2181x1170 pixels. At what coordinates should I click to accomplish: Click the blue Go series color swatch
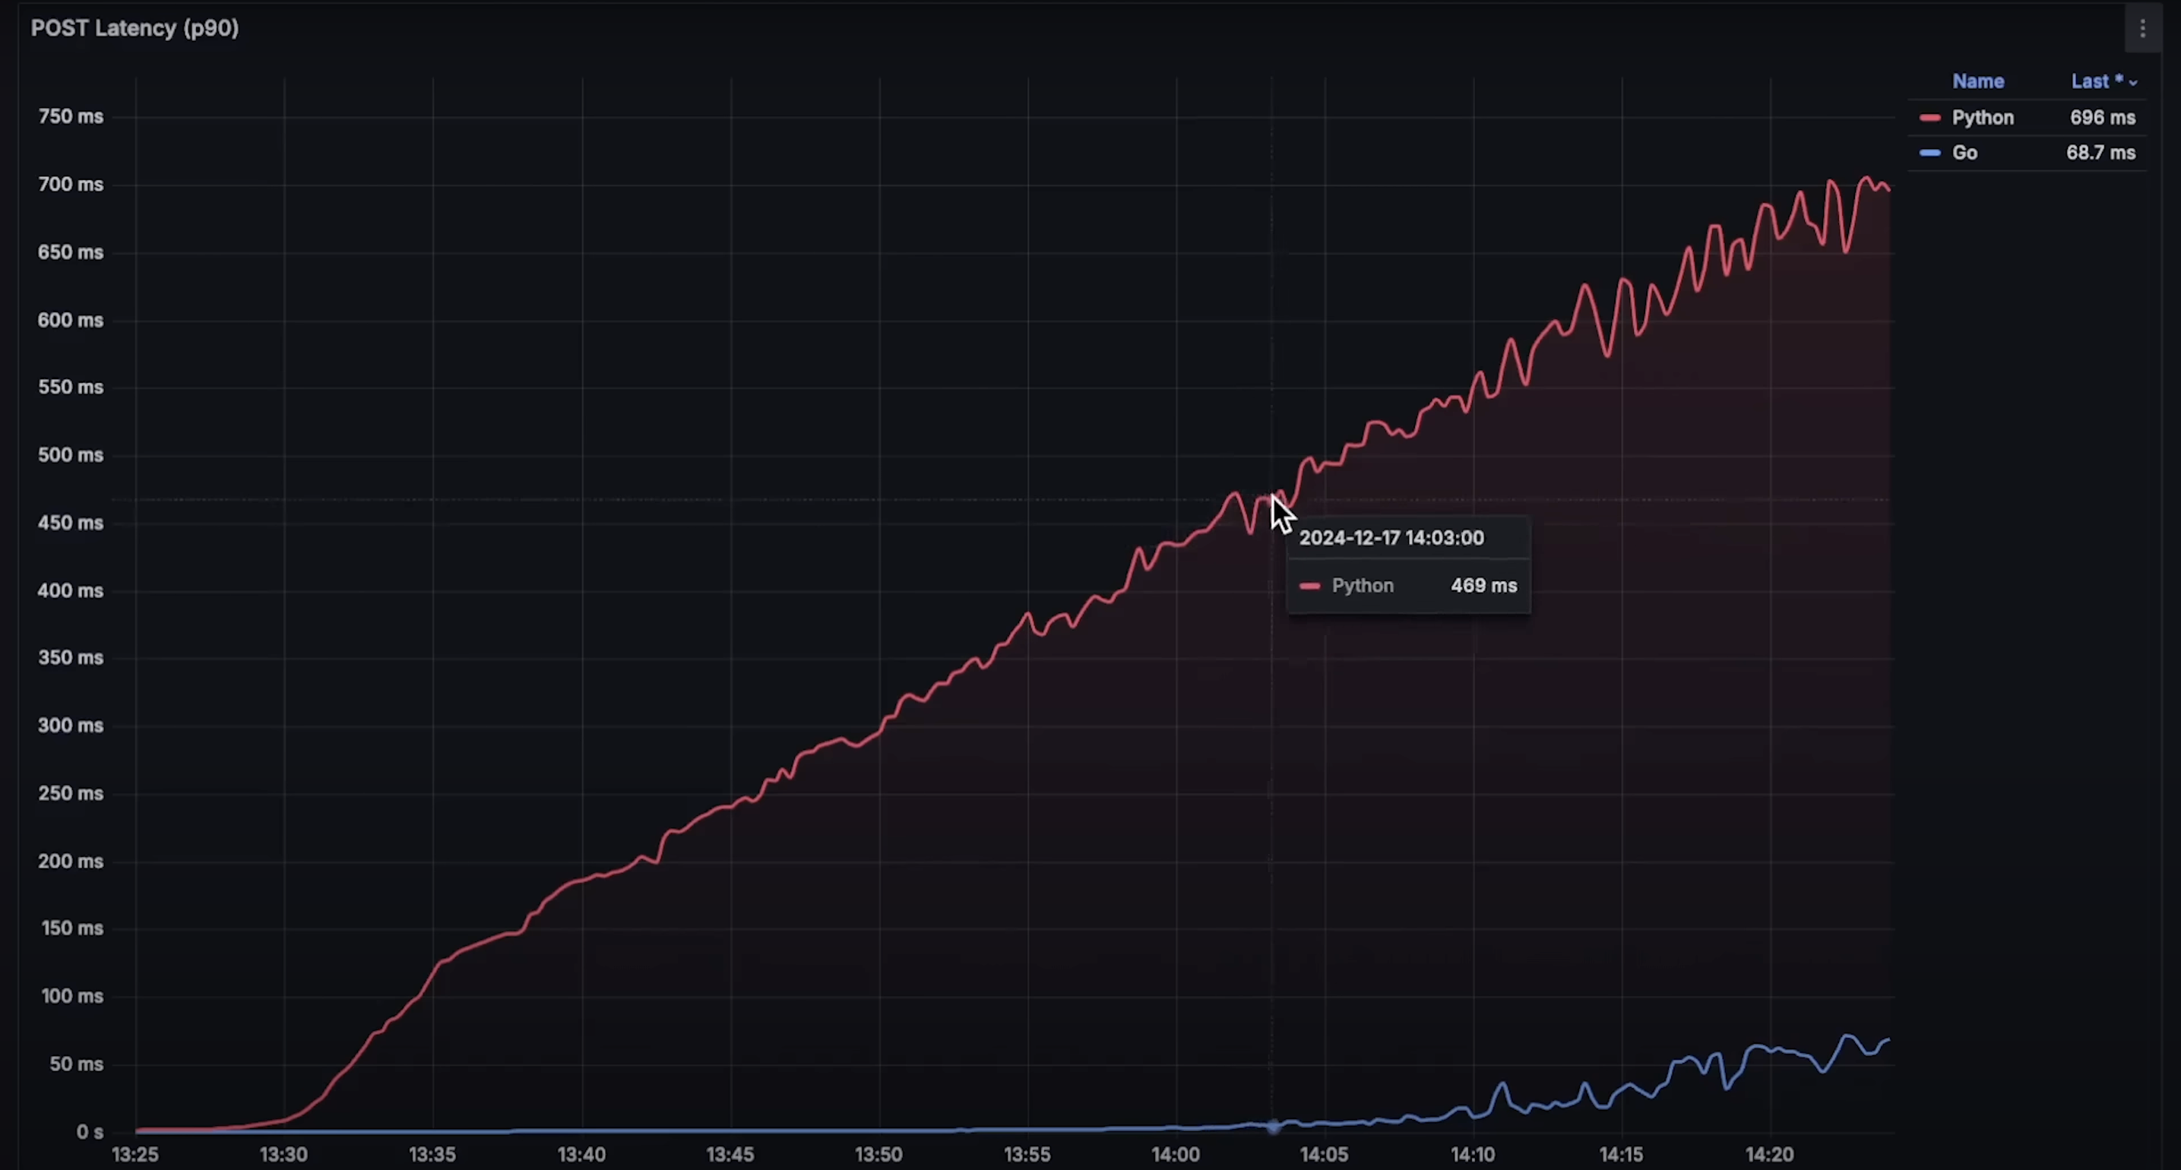pos(1929,153)
